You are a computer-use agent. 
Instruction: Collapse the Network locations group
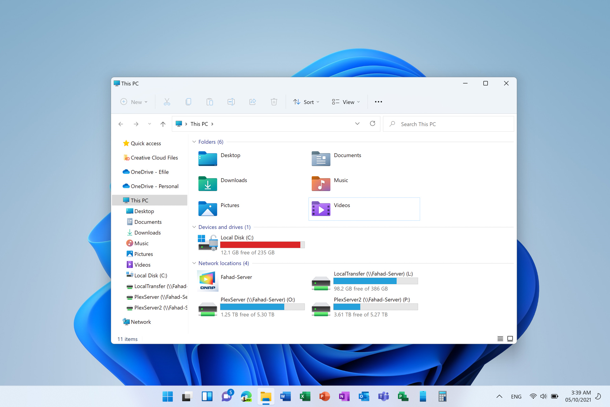(x=194, y=263)
